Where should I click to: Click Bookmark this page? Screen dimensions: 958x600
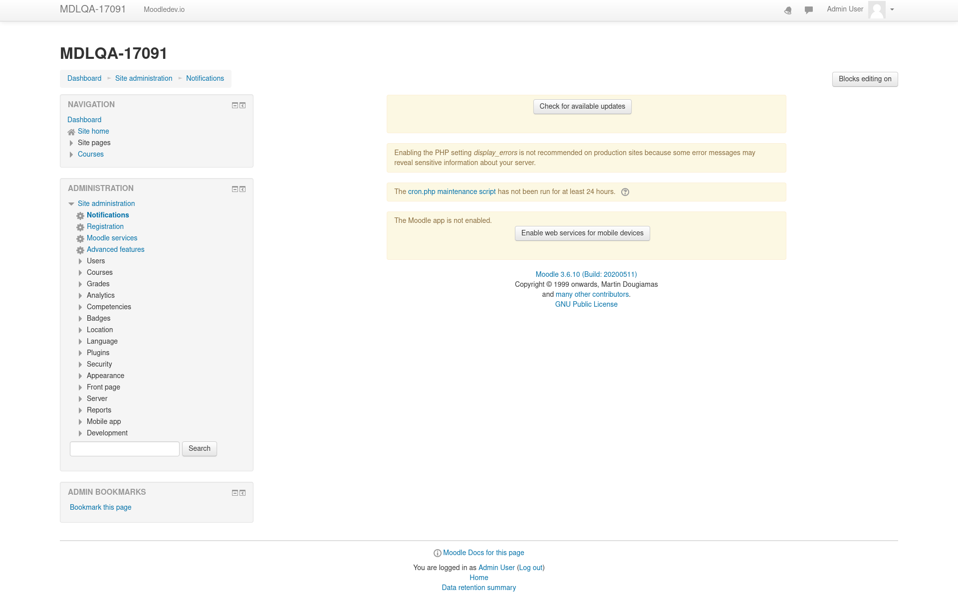click(100, 507)
